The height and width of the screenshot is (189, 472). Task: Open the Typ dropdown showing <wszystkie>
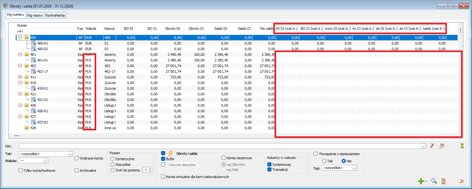click(46, 154)
